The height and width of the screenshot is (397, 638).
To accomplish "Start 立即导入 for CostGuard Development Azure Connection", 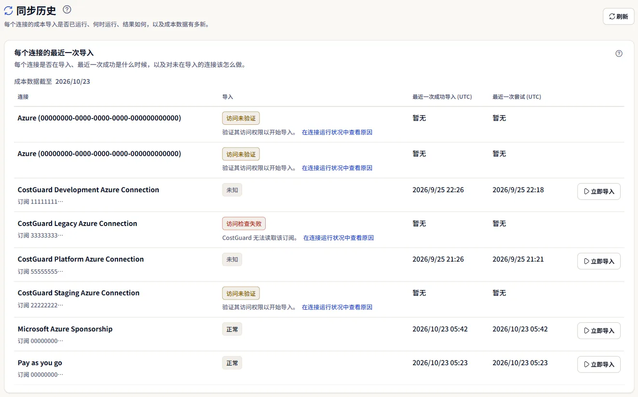I will pyautogui.click(x=599, y=191).
